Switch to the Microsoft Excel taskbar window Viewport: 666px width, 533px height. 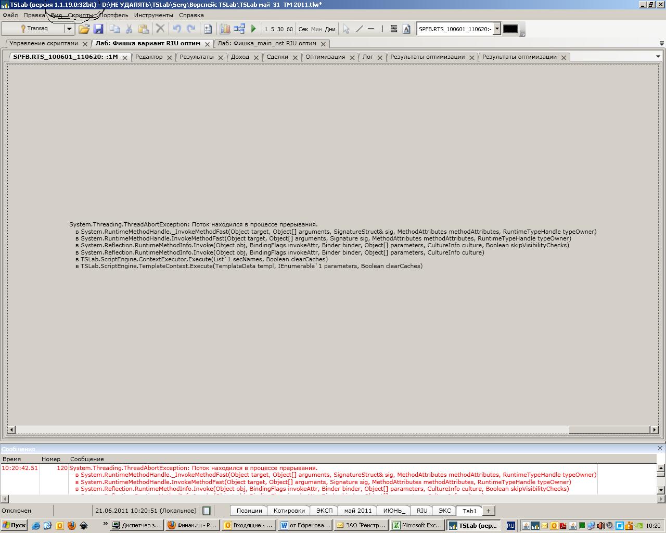point(417,525)
